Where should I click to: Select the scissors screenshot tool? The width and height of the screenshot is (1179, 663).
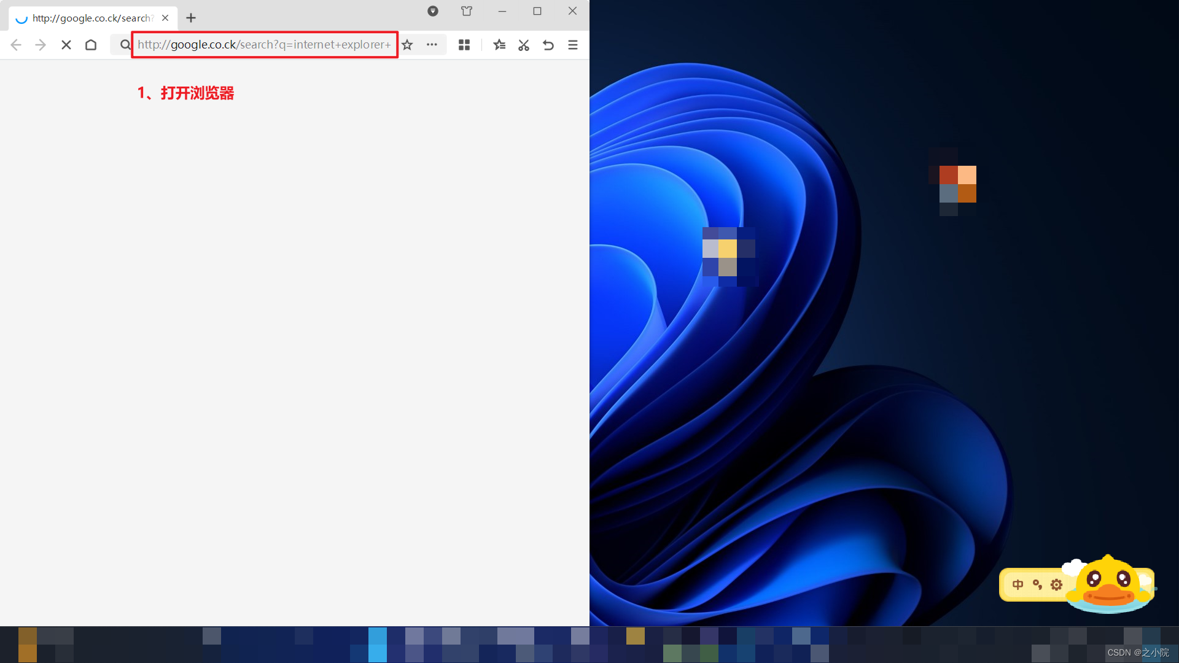pos(524,45)
